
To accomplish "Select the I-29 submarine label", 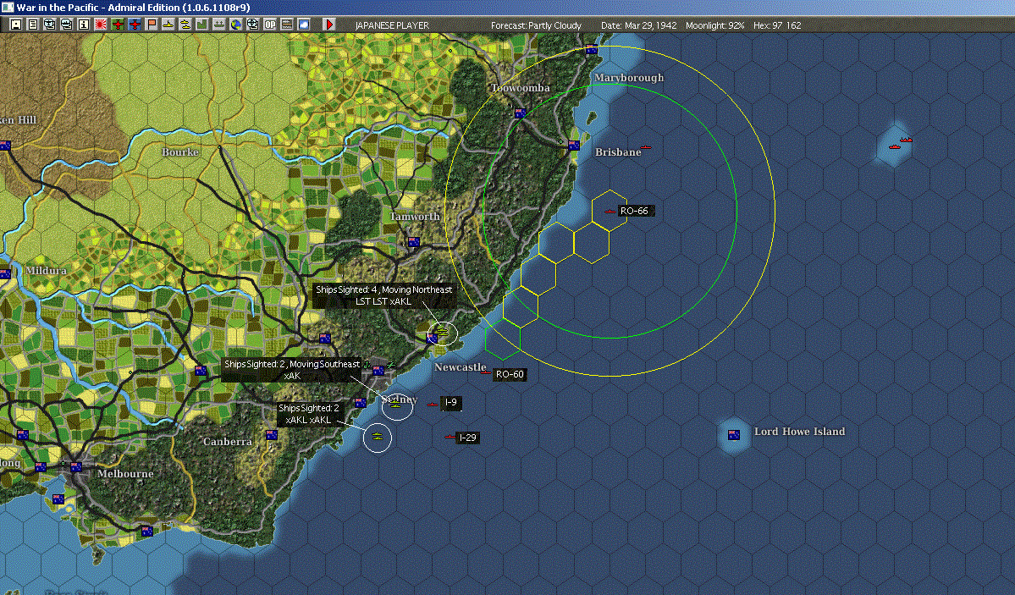I will click(468, 438).
